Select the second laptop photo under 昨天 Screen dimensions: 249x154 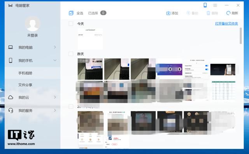[x=117, y=69]
